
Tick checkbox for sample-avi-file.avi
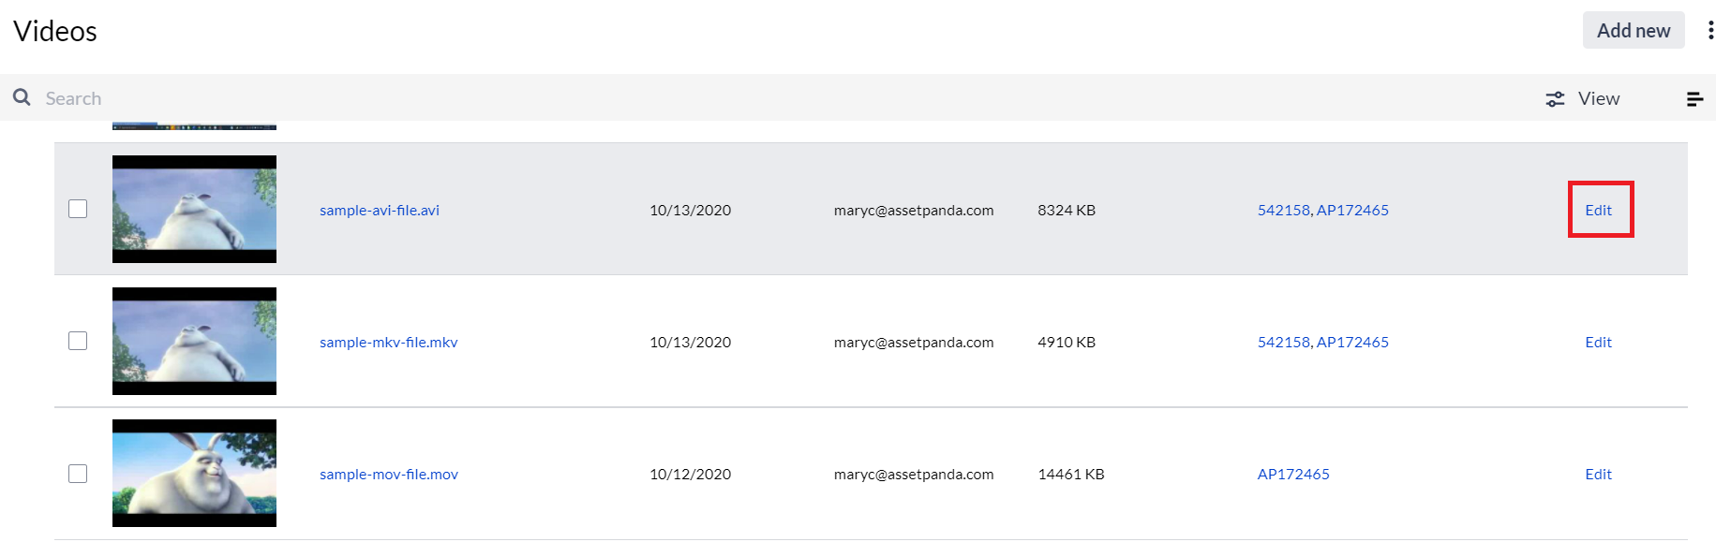[x=78, y=209]
